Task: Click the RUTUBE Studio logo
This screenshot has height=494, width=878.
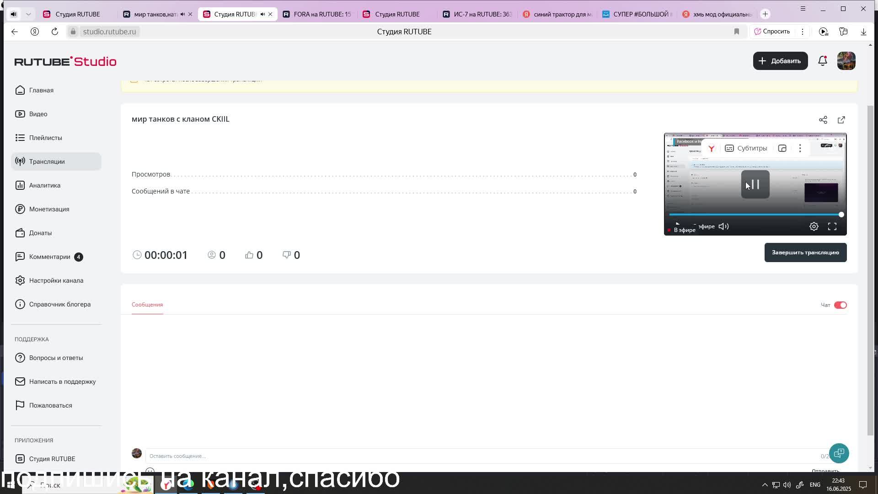Action: coord(65,61)
